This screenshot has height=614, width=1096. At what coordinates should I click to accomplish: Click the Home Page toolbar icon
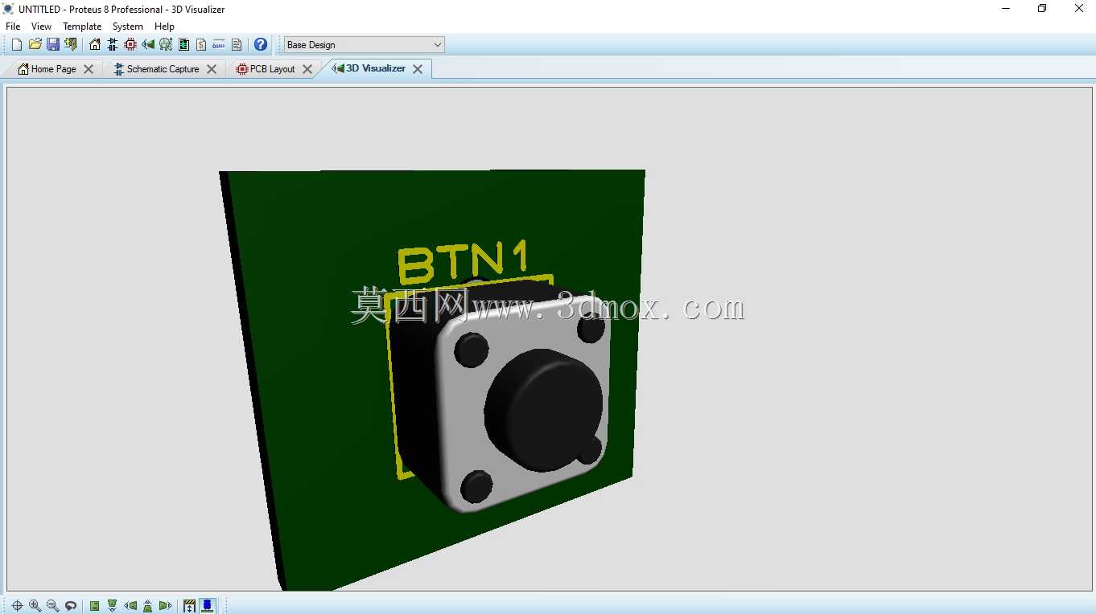click(95, 44)
